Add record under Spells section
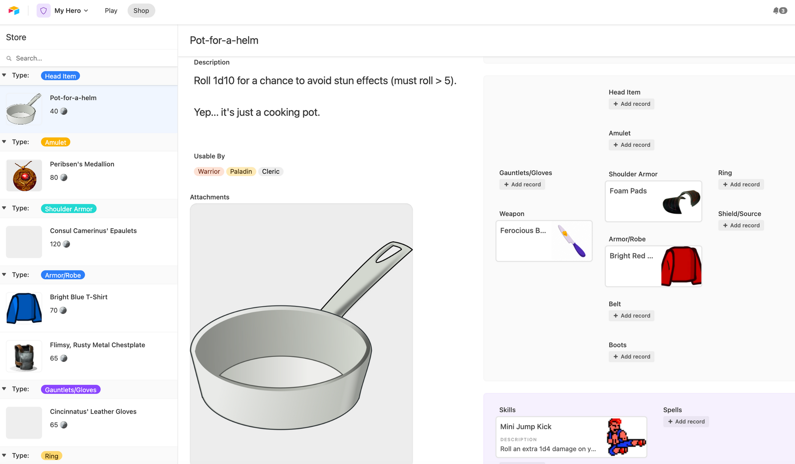The width and height of the screenshot is (795, 464). point(686,421)
